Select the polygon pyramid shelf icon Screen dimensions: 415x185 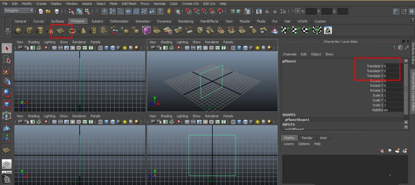(83, 30)
